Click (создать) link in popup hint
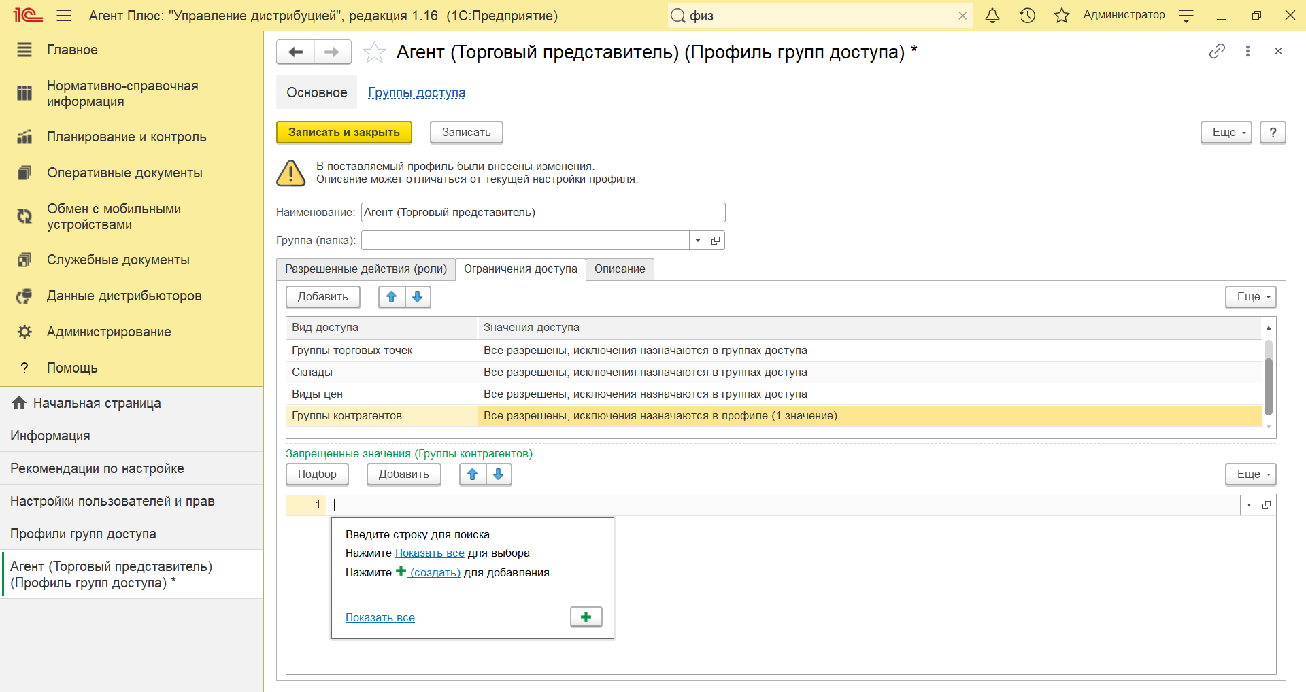This screenshot has height=692, width=1306. click(x=434, y=572)
